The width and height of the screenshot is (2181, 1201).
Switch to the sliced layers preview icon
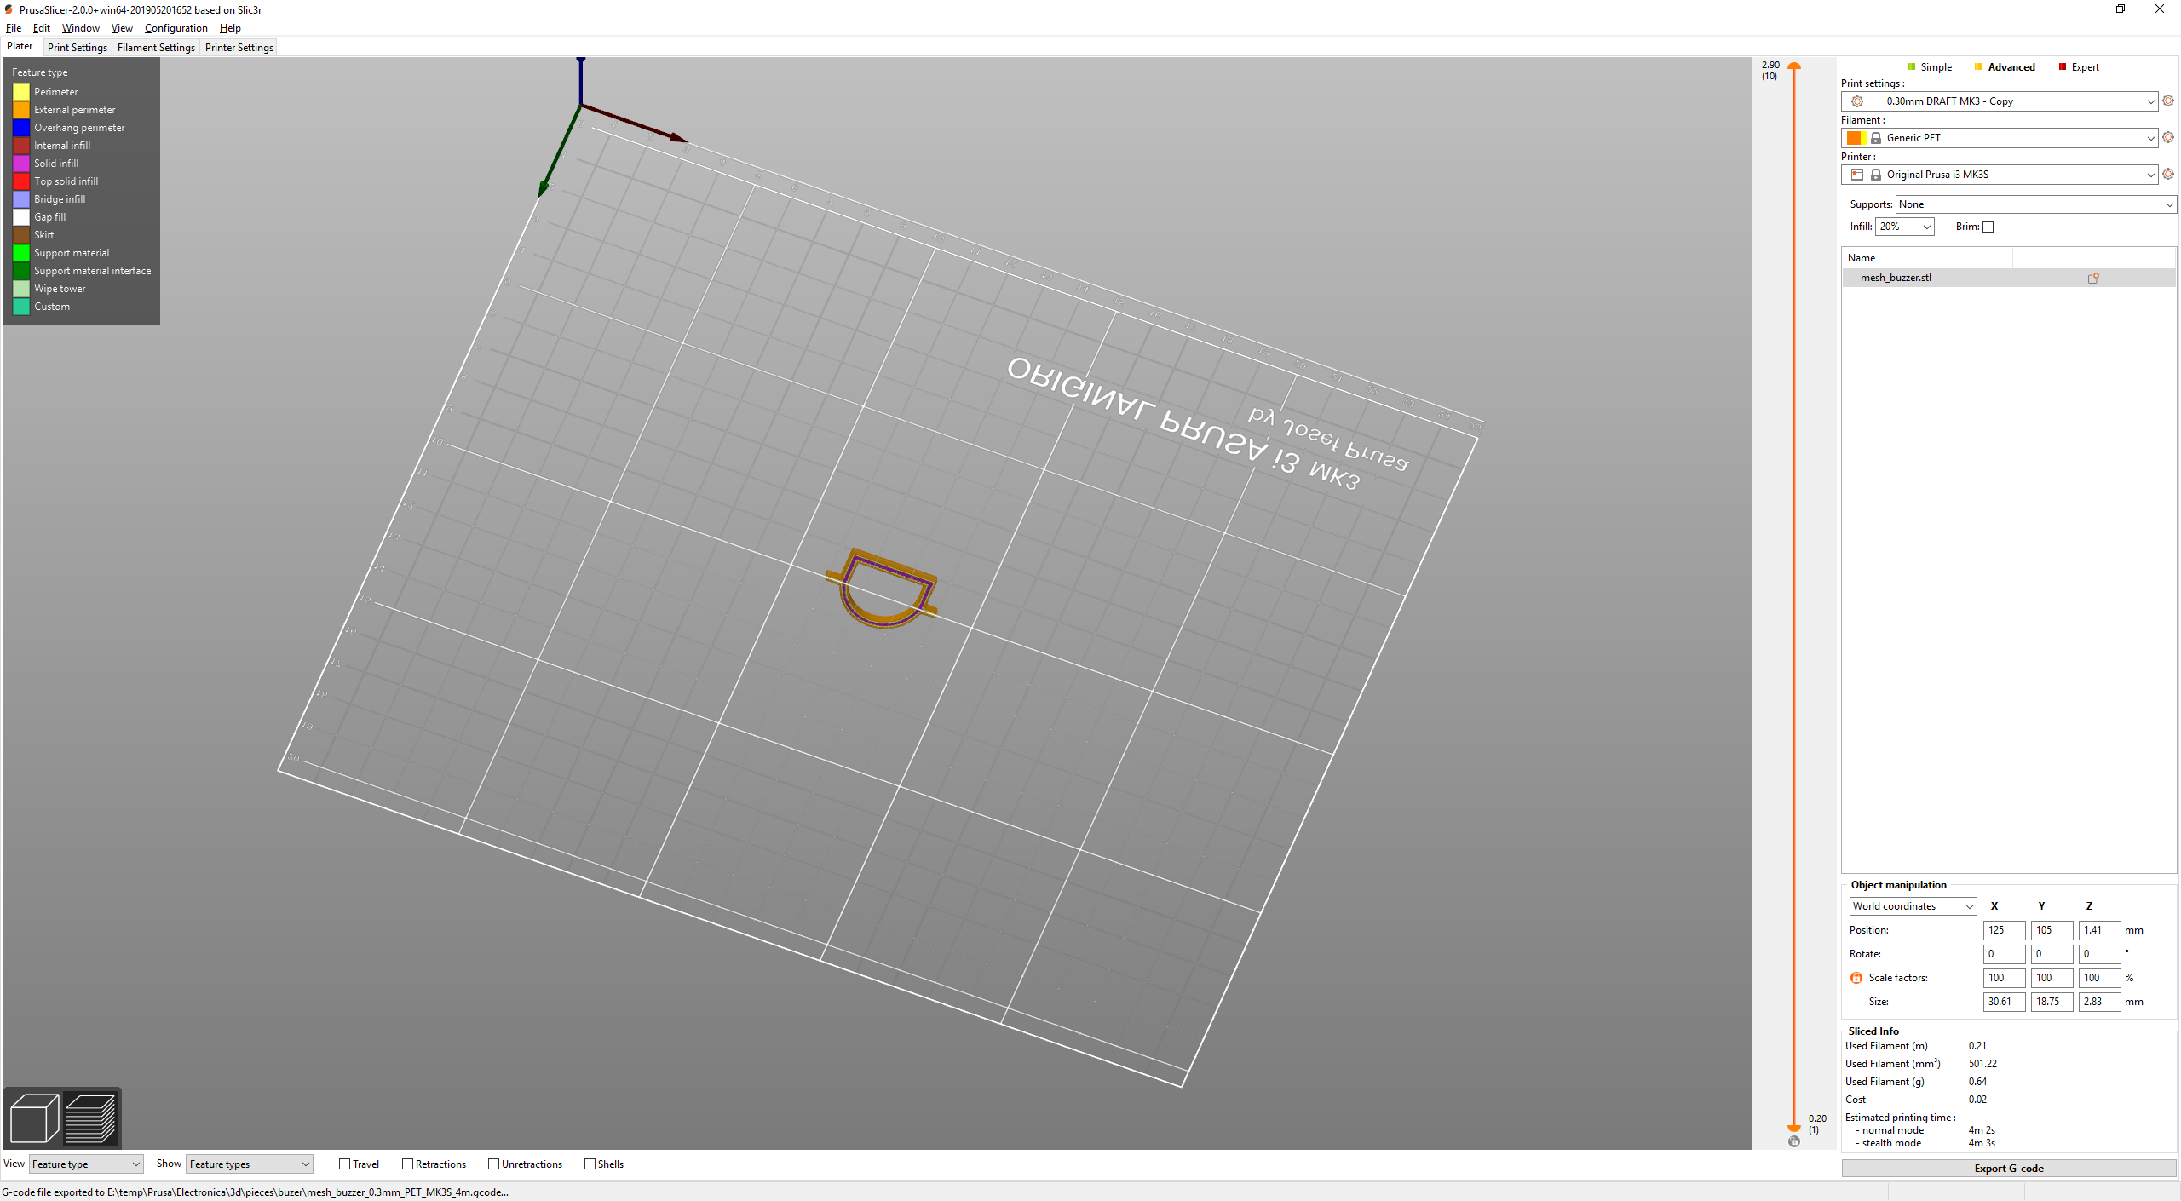[x=90, y=1118]
